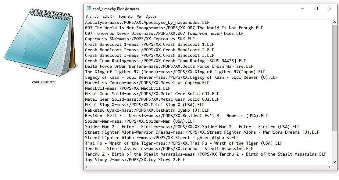
Task: Click the Tenchu - Stealt Assassins line
Action: click(169, 149)
